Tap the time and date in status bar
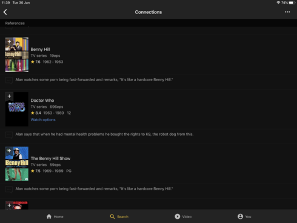Screen dimensions: 297x223 pyautogui.click(x=16, y=2)
